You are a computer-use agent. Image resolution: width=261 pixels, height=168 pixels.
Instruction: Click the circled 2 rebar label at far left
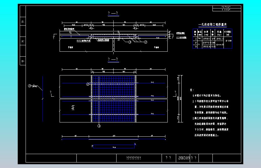coord(30,86)
